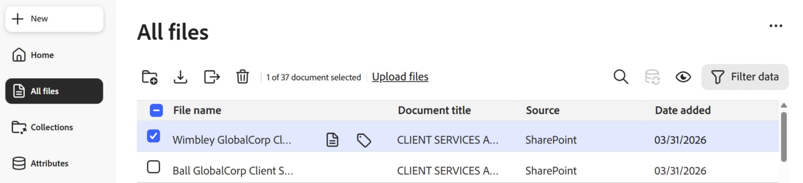Click the document icon in Wimbley row

pos(332,140)
